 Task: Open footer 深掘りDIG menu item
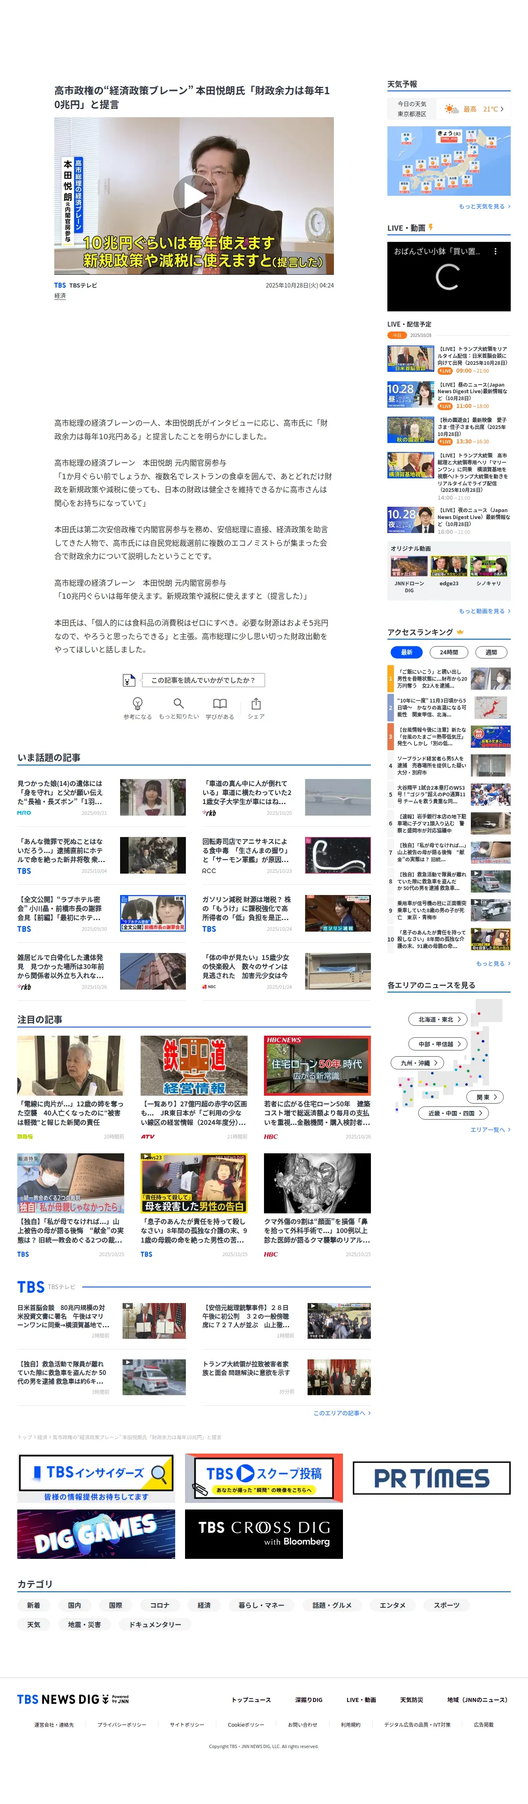pos(309,1700)
